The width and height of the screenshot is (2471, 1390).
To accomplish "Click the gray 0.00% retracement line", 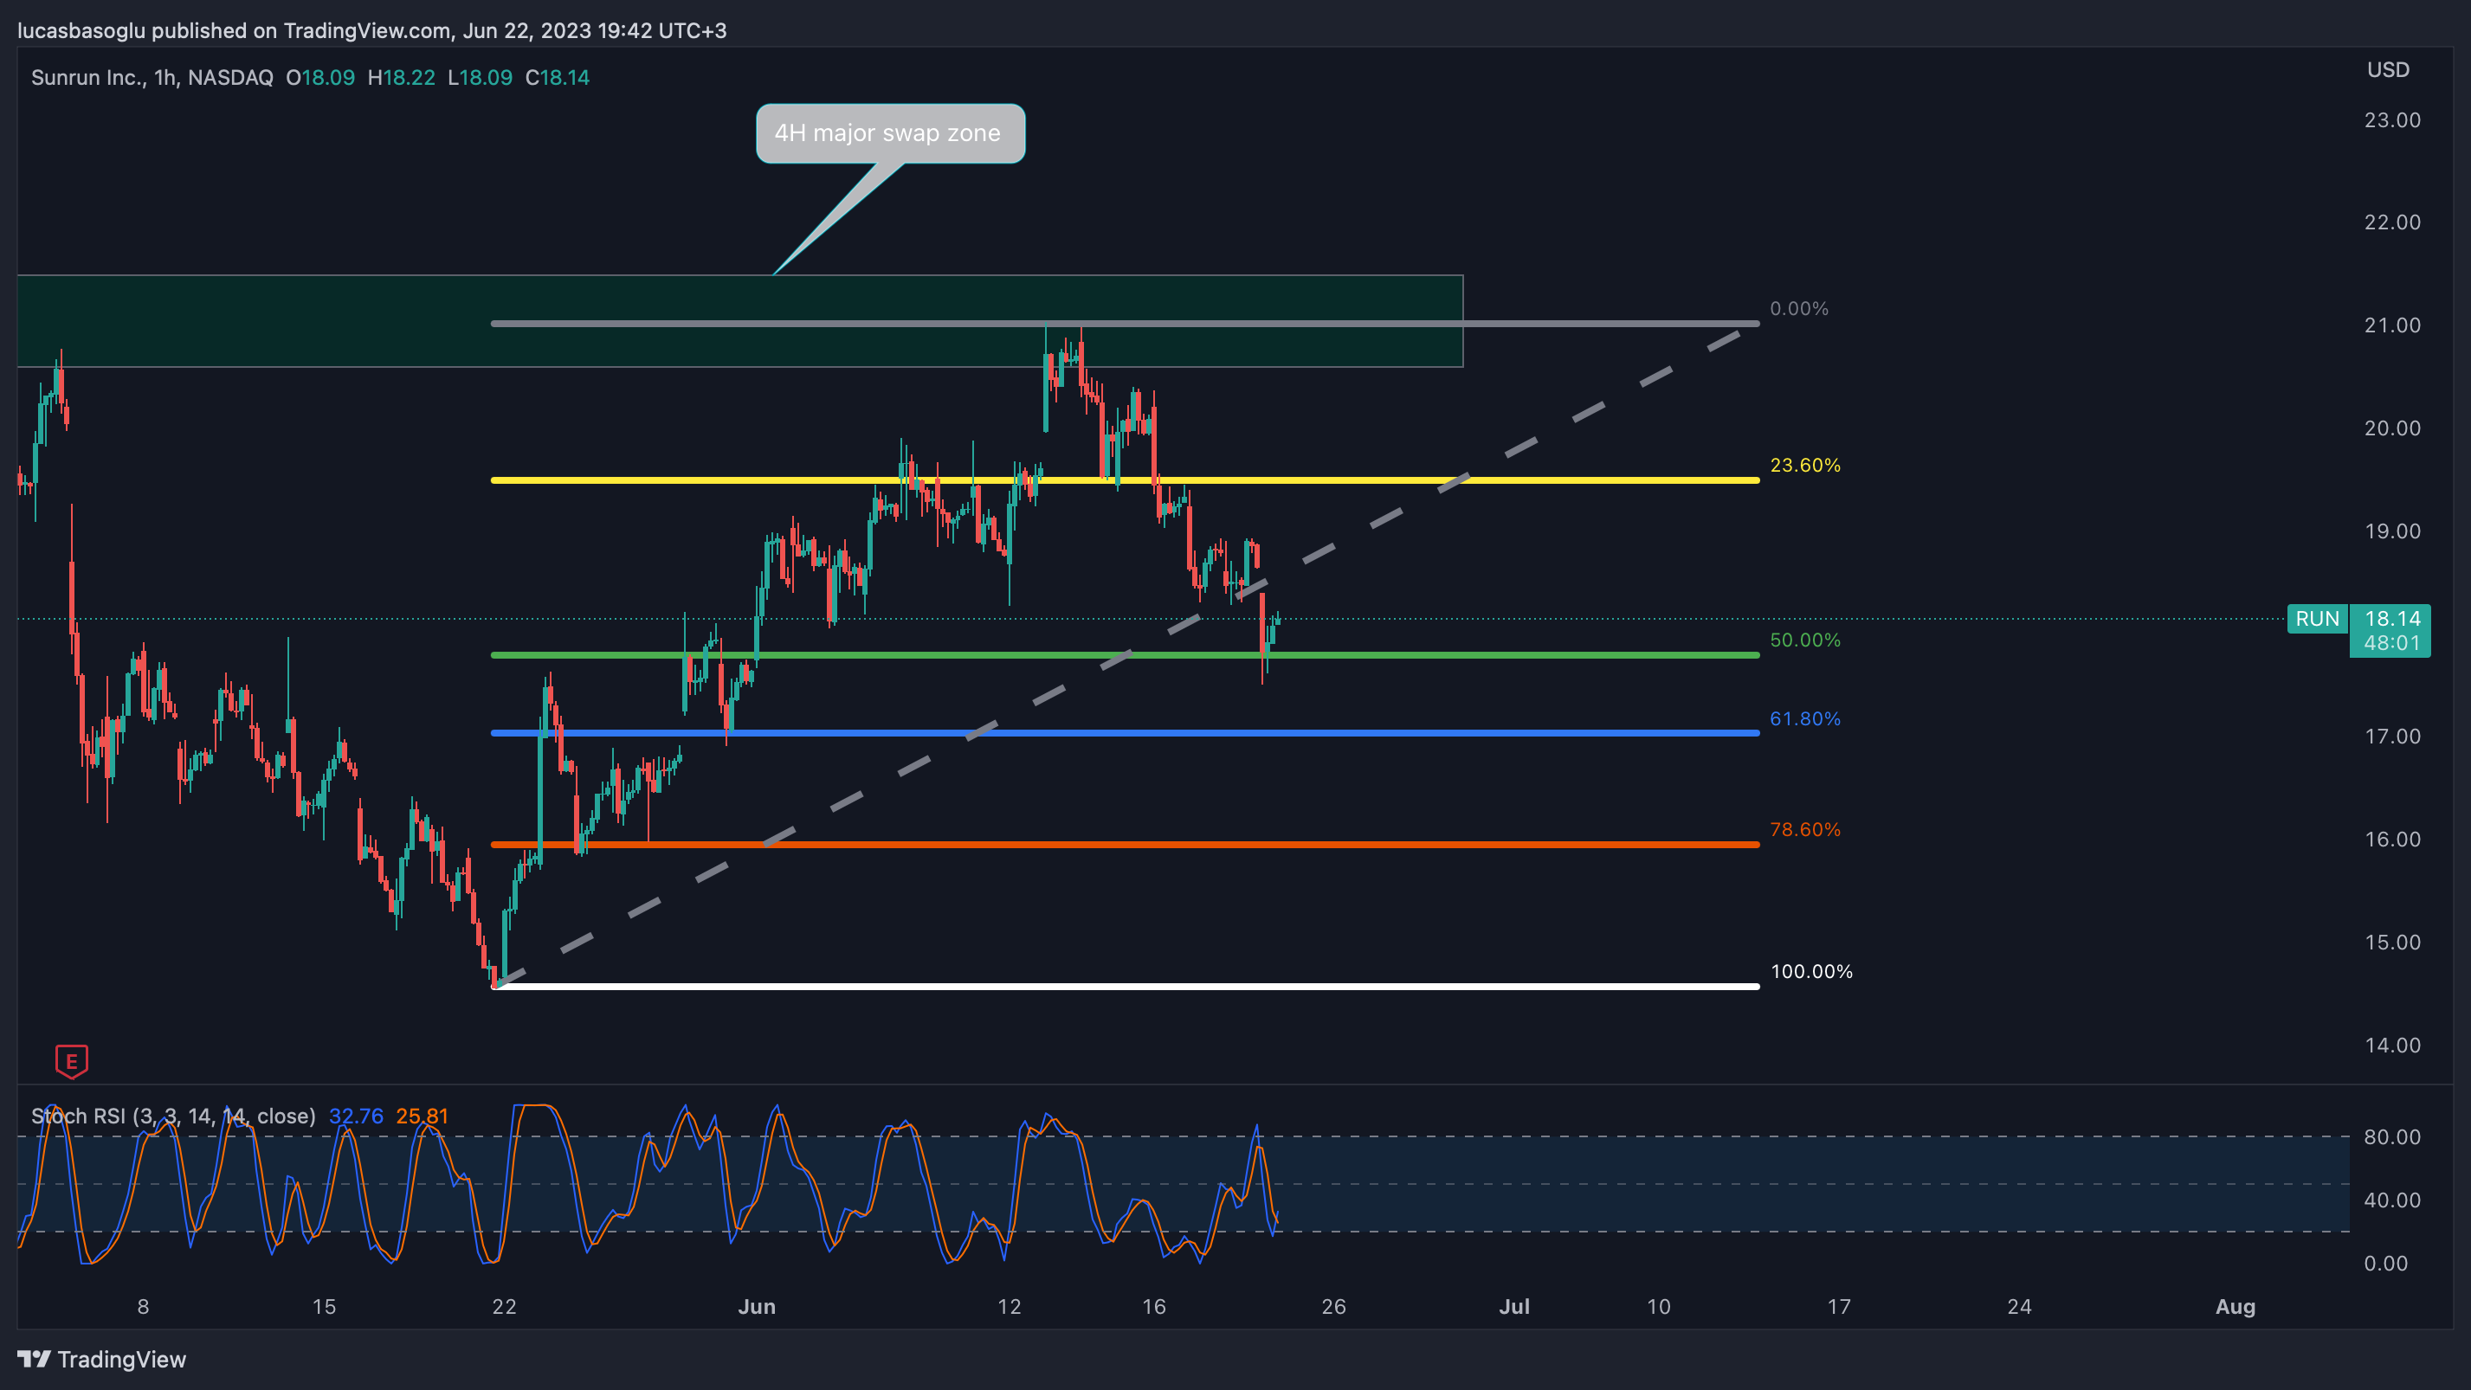I will tap(1126, 324).
